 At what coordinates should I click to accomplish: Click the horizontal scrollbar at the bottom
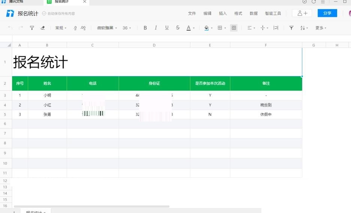91,207
